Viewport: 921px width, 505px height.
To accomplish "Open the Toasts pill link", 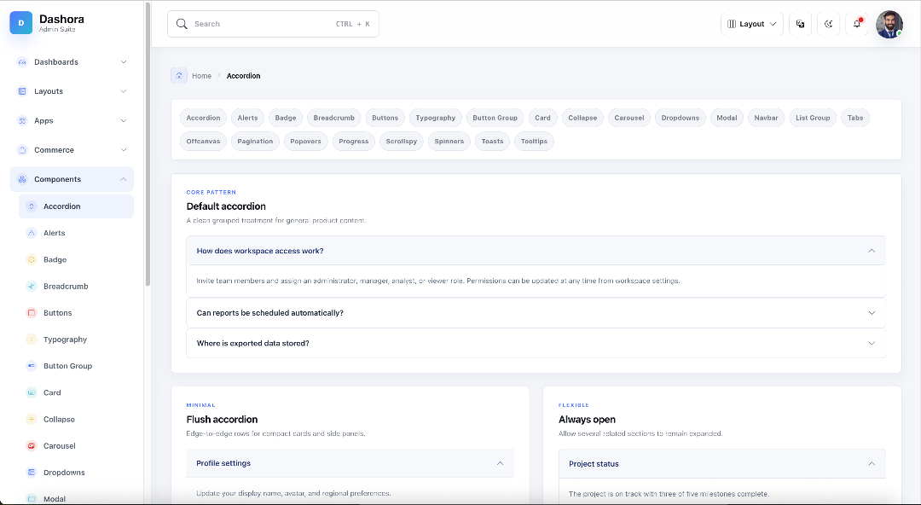I will click(x=492, y=141).
